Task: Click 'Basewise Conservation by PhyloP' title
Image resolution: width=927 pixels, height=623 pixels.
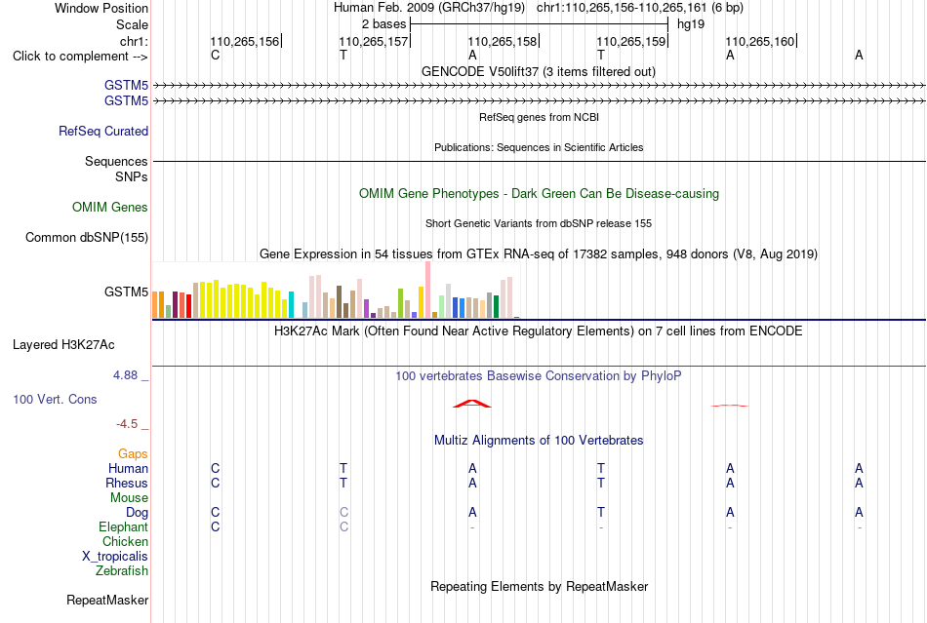Action: [539, 375]
